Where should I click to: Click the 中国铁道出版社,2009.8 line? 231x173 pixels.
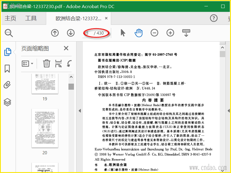[x=113, y=72]
